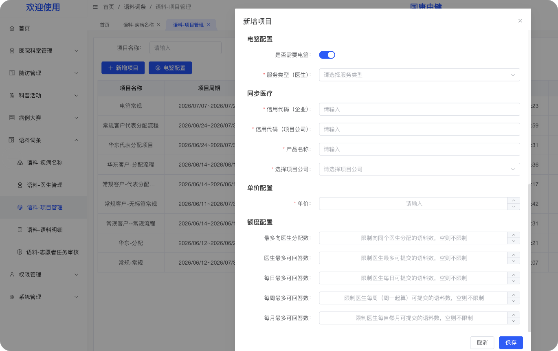Click the 常规客户-无标签常规 table cell

pos(131,204)
